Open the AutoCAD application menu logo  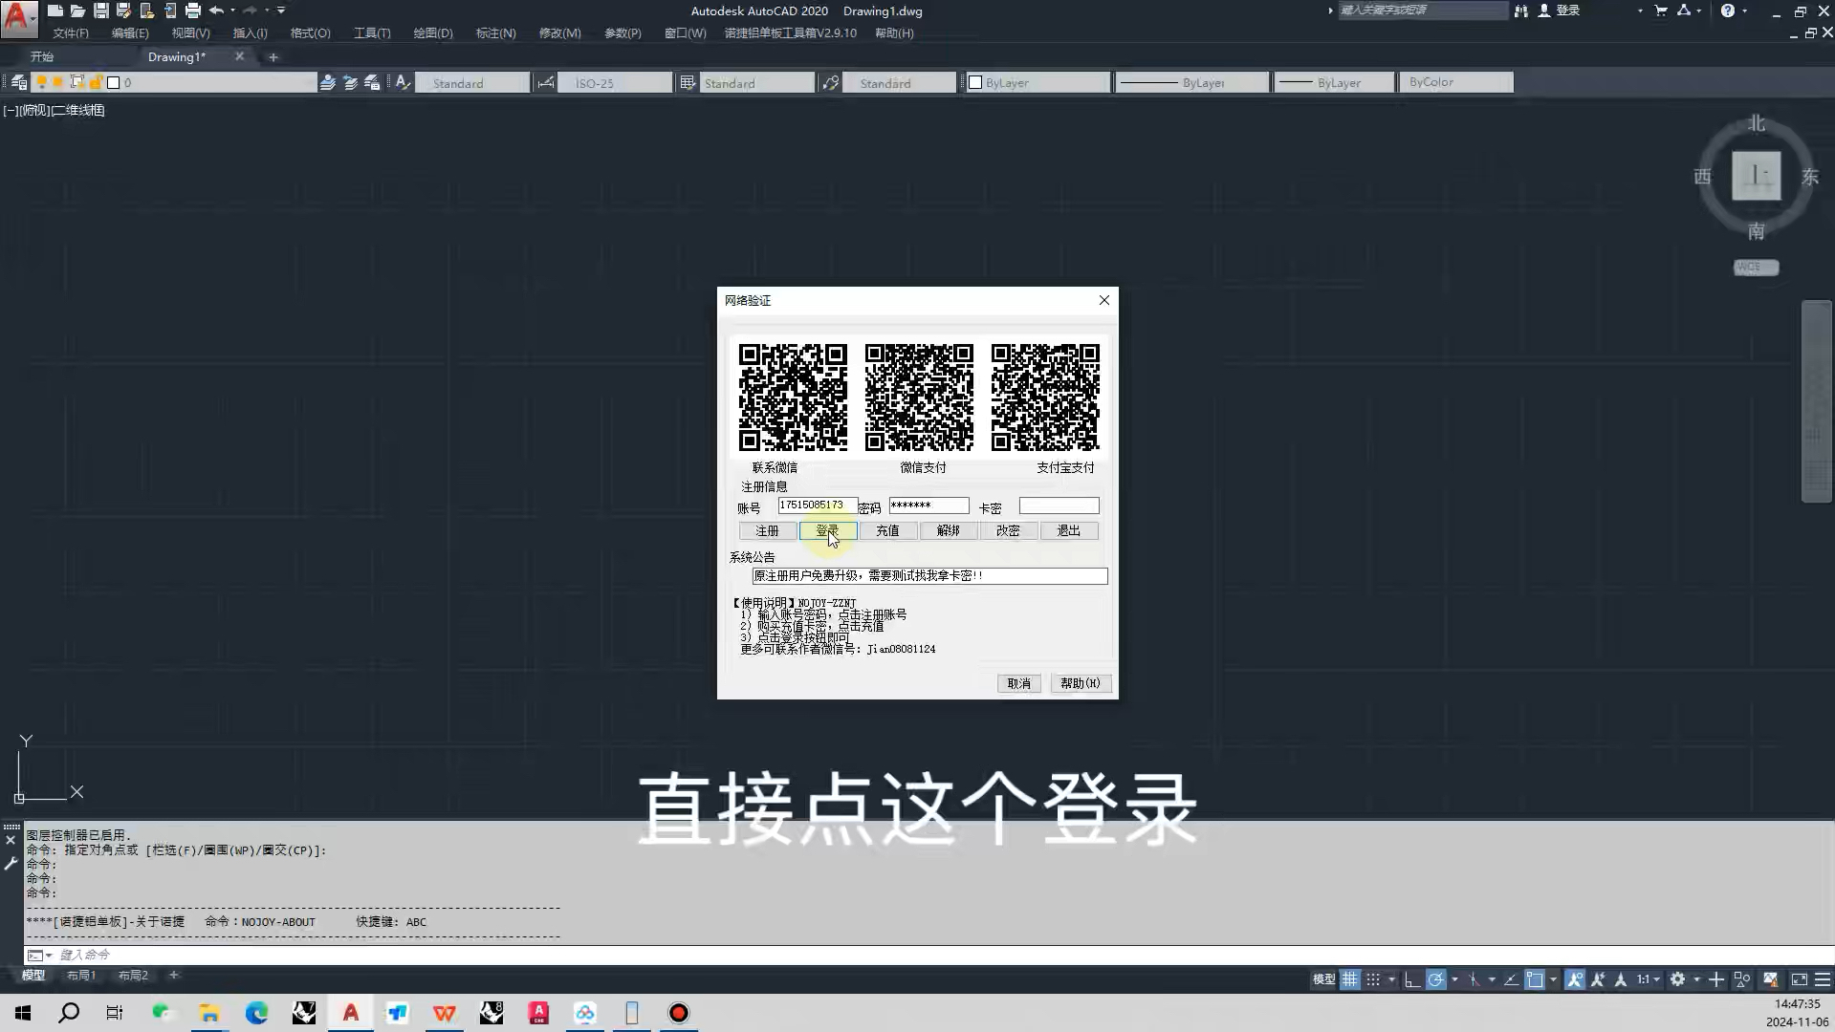pyautogui.click(x=18, y=18)
